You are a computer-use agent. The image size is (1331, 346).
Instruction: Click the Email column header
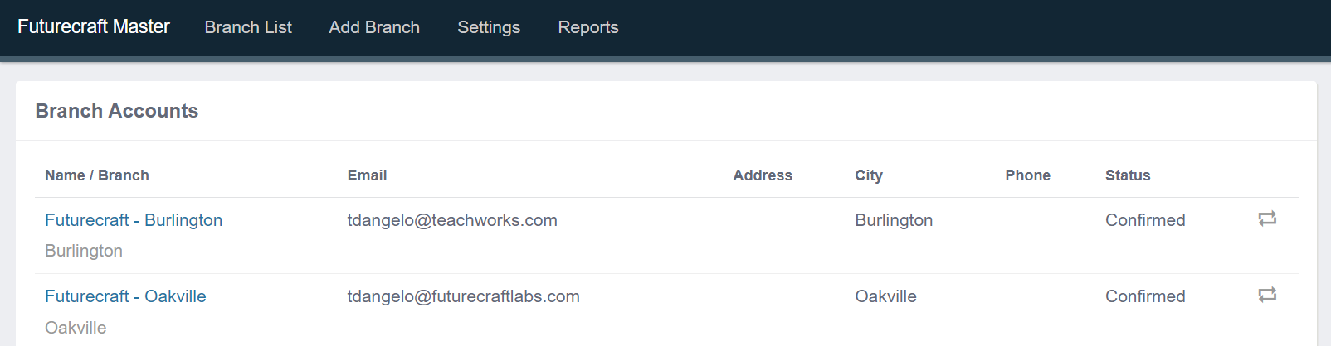point(367,175)
